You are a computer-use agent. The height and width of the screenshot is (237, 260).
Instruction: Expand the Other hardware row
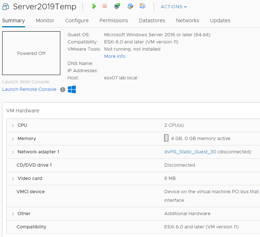(13, 214)
